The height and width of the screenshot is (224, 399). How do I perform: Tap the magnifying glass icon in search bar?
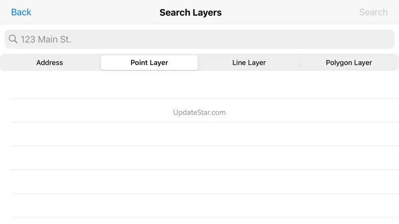[13, 39]
